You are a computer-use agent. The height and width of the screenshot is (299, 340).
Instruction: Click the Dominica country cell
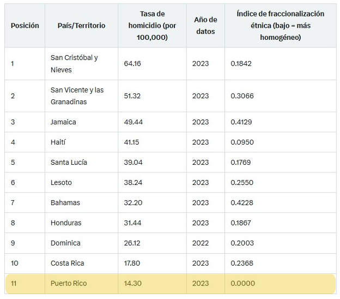click(x=65, y=243)
